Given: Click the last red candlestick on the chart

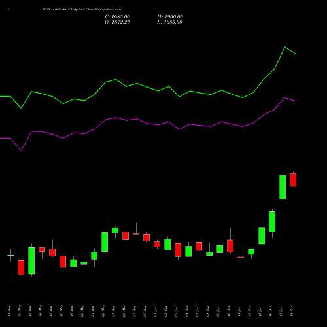Looking at the screenshot, I should point(293,180).
